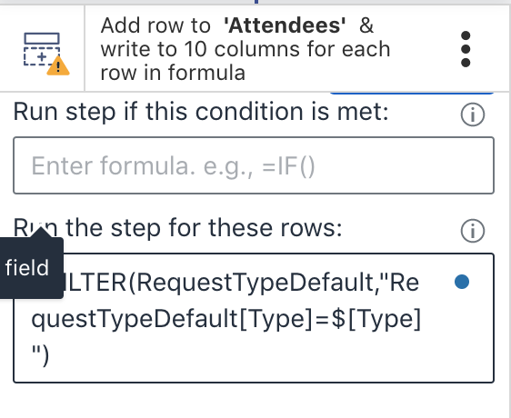Click 'write to 10 columns for each' text
Screen dimensions: 511x418
point(245,49)
